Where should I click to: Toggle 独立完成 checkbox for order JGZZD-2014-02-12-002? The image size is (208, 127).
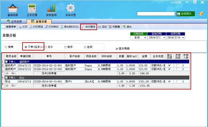pos(170,69)
